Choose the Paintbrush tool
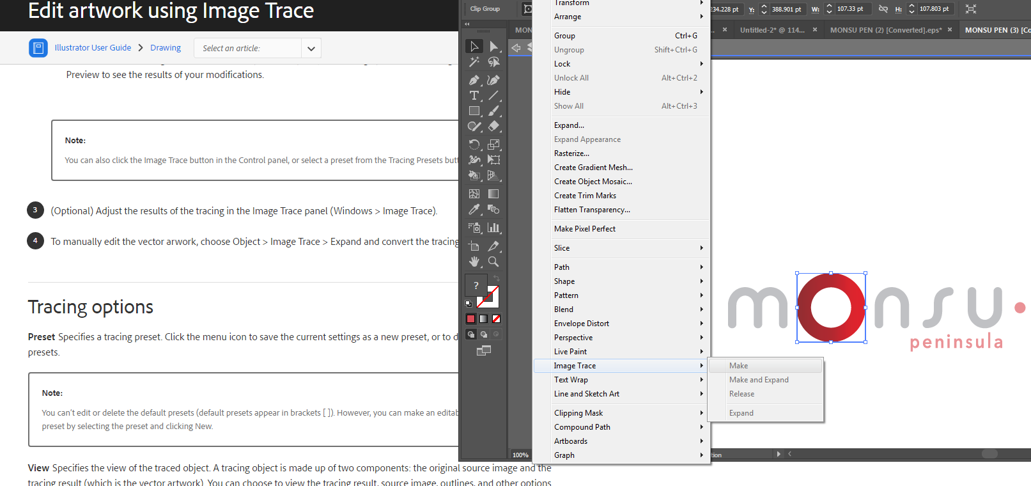The width and height of the screenshot is (1031, 486). click(493, 111)
